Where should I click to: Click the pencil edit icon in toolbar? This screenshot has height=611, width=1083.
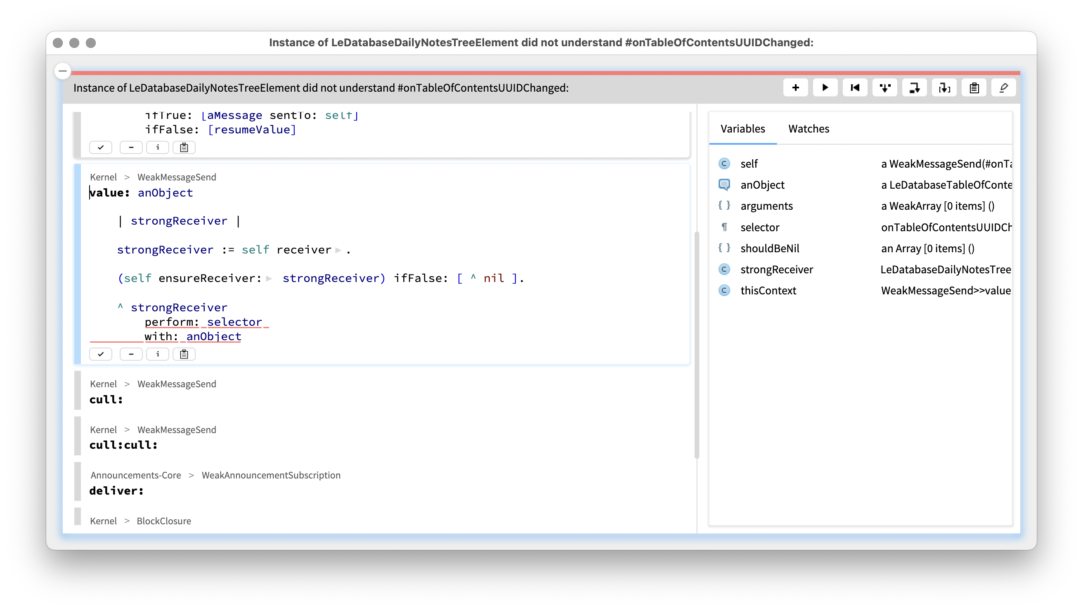[x=1003, y=88]
